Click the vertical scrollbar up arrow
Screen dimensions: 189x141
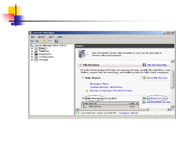(x=172, y=61)
